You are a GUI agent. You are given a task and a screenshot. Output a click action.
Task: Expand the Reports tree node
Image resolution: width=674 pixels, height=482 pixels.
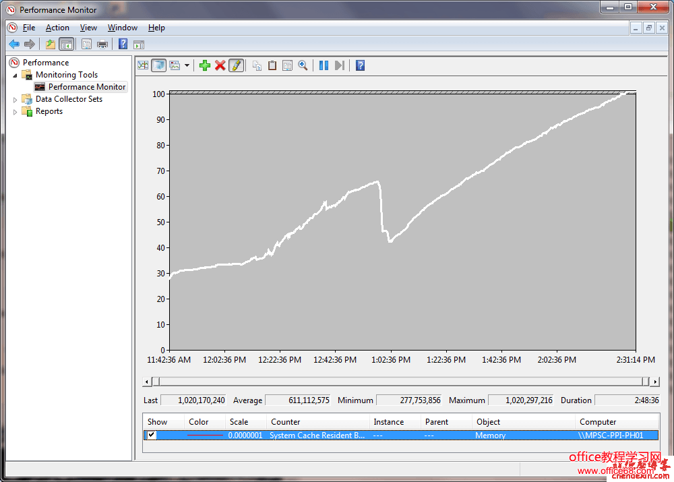(x=16, y=112)
